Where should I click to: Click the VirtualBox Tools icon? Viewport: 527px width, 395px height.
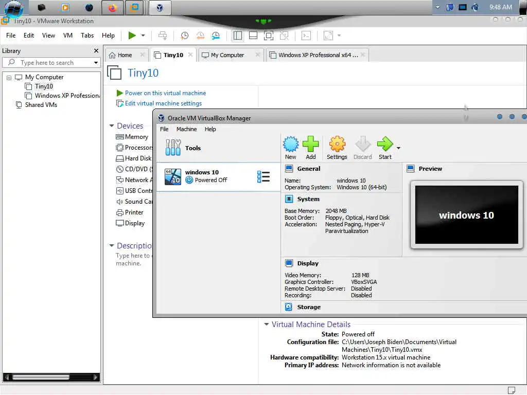point(173,148)
